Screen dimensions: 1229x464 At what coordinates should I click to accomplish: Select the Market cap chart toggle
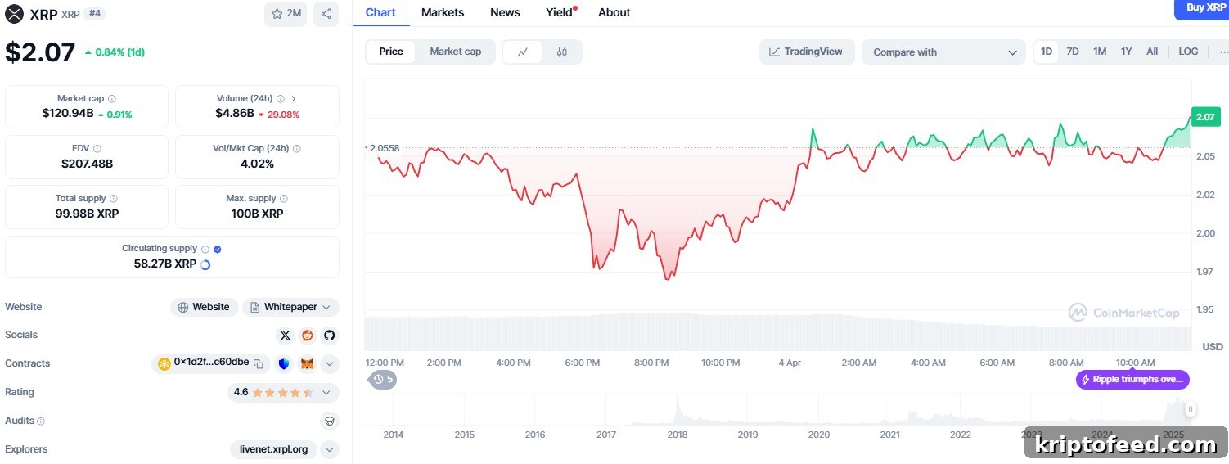point(456,52)
